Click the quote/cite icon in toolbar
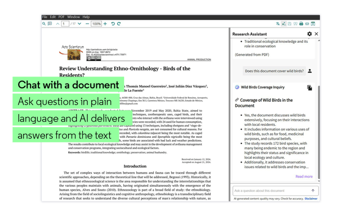The image size is (338, 216). 295,24
